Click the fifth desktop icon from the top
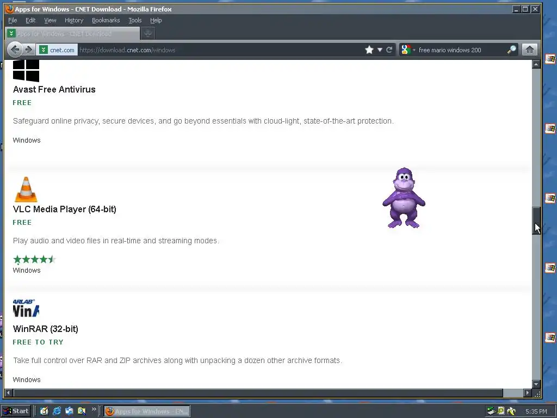 [x=550, y=337]
